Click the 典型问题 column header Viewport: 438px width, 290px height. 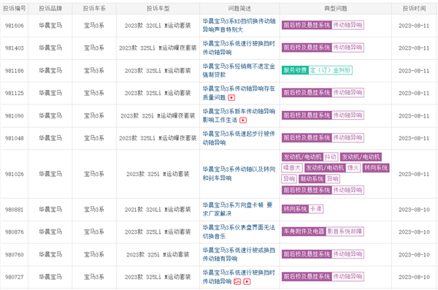[x=336, y=8]
